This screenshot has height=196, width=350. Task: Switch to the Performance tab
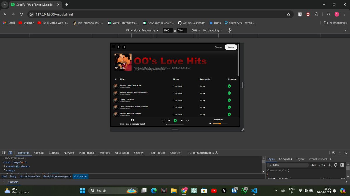pyautogui.click(x=87, y=153)
